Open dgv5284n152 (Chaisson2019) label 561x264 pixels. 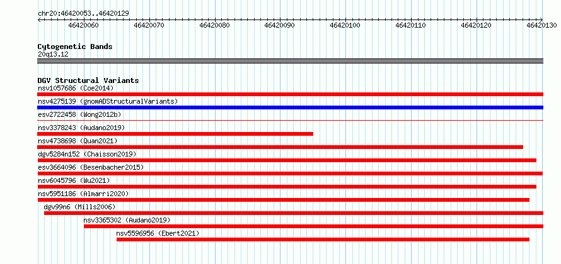point(87,154)
